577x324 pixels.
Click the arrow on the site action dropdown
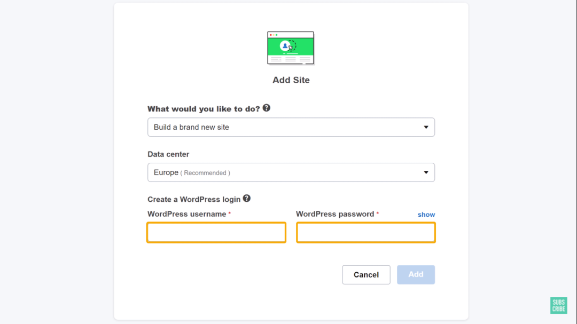pos(426,127)
